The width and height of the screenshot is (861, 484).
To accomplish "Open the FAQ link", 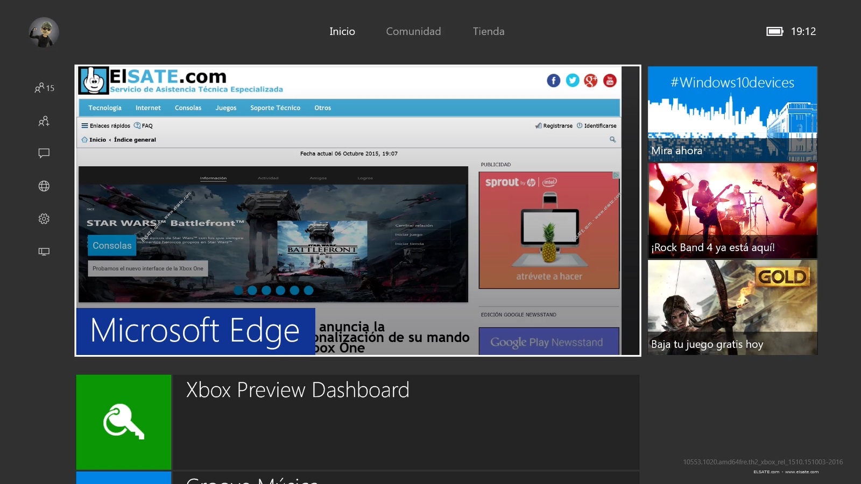I will pos(143,126).
